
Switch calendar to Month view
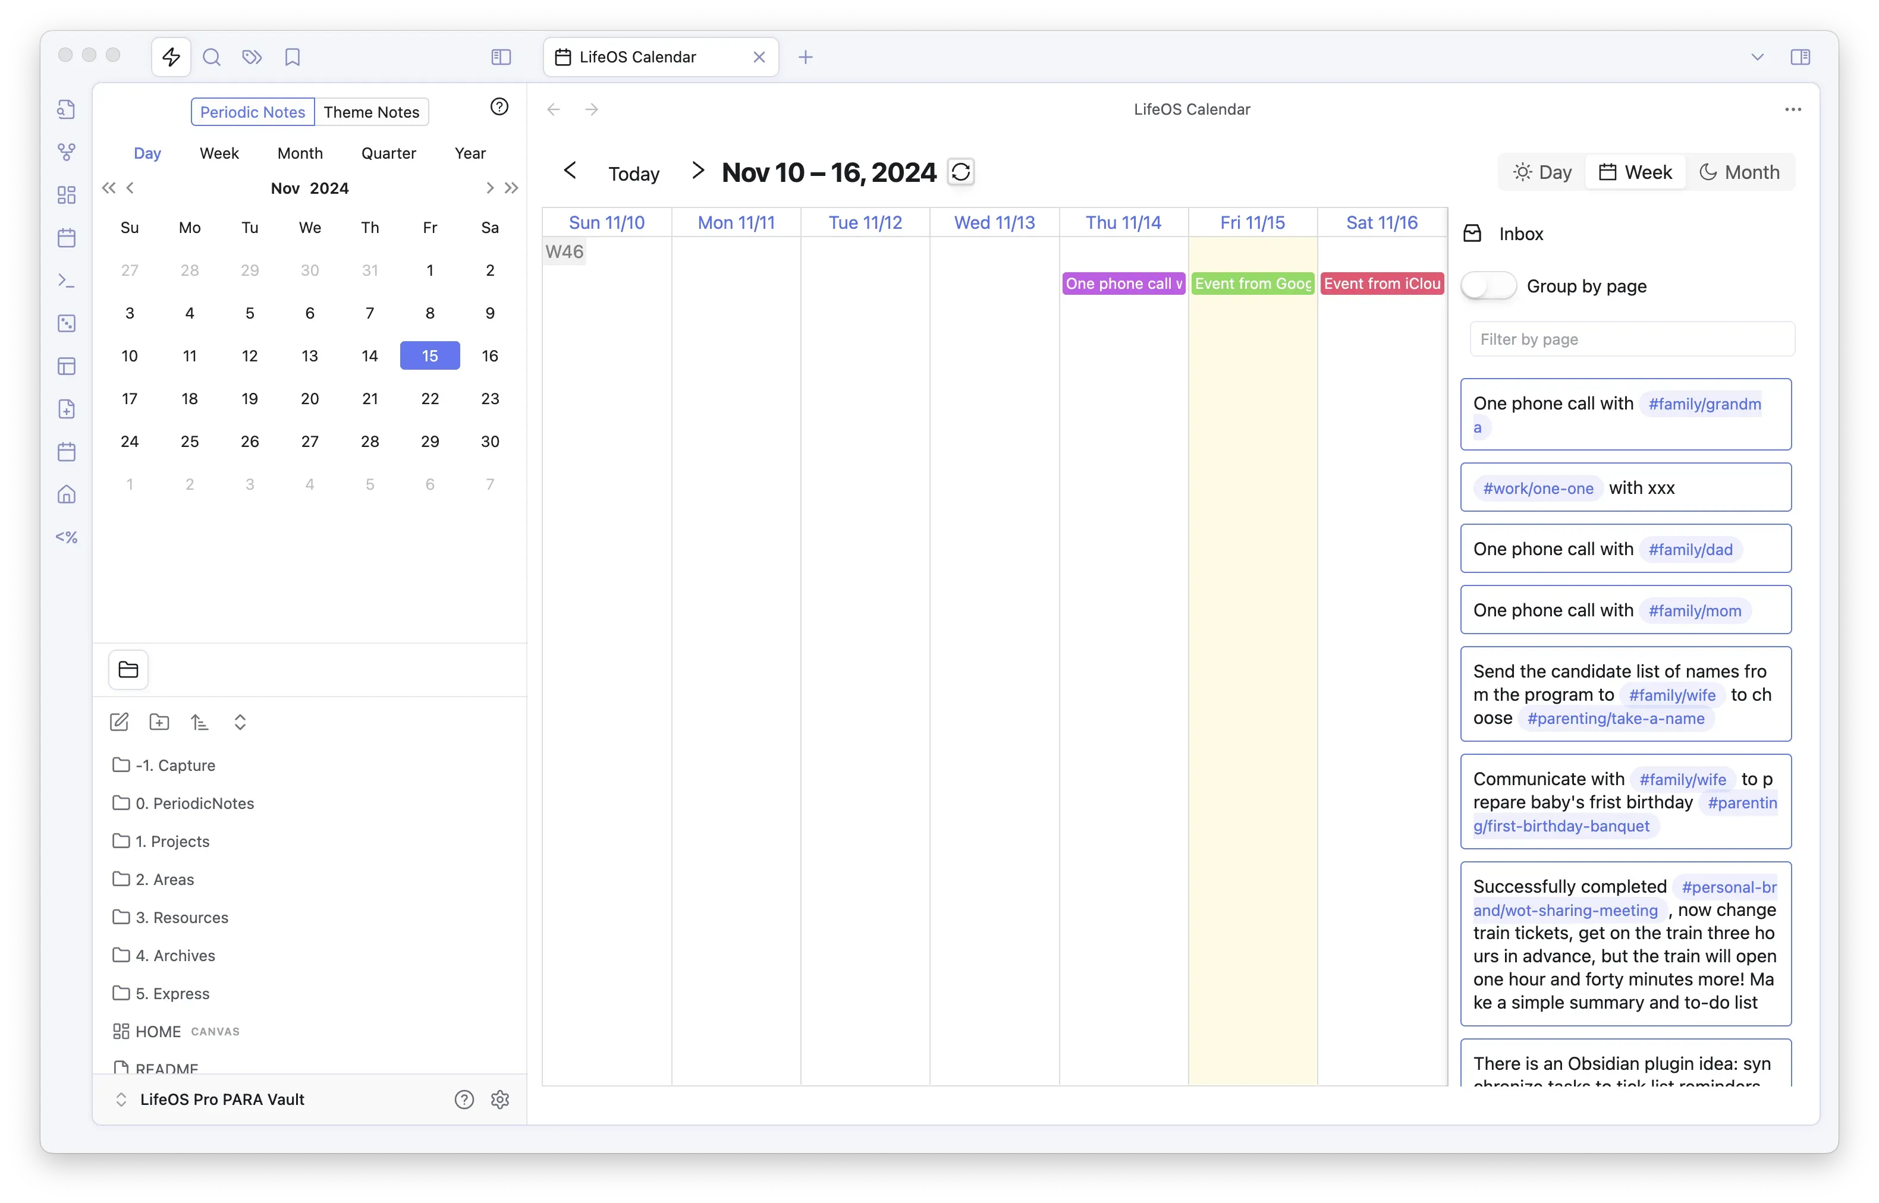click(x=1739, y=172)
